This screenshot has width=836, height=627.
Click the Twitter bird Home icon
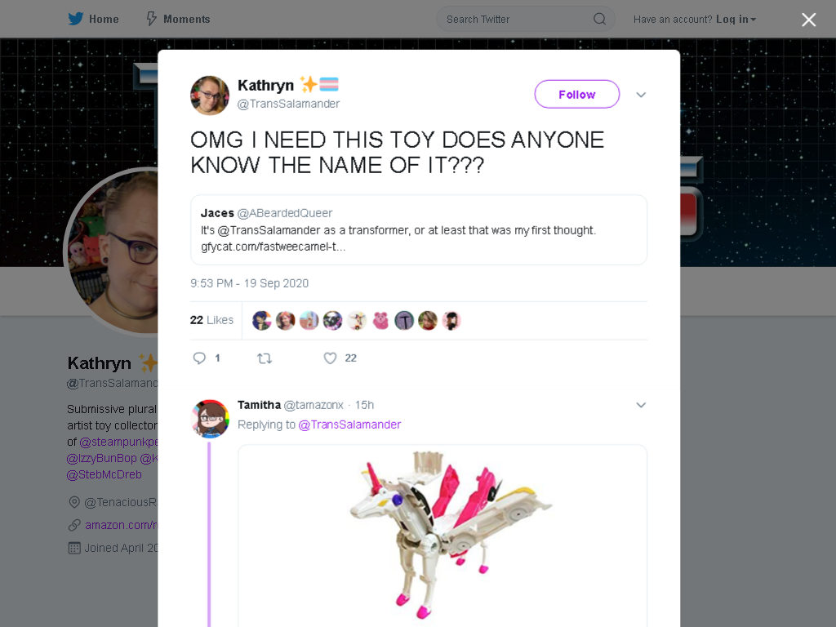[76, 20]
